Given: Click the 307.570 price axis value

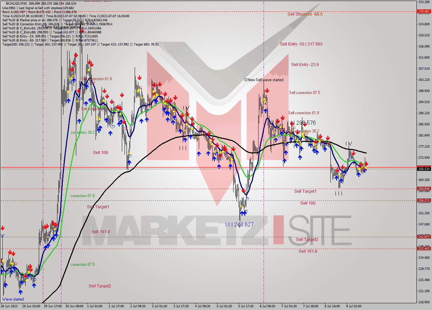Looking at the screenshot, I should 424,69.
